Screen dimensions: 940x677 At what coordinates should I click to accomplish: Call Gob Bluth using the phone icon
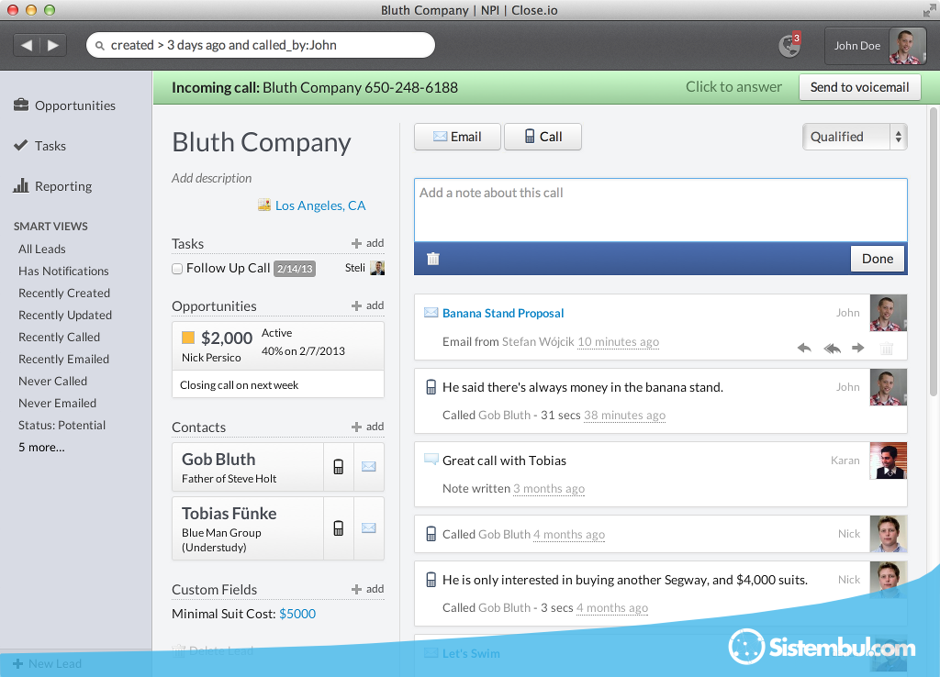(338, 467)
